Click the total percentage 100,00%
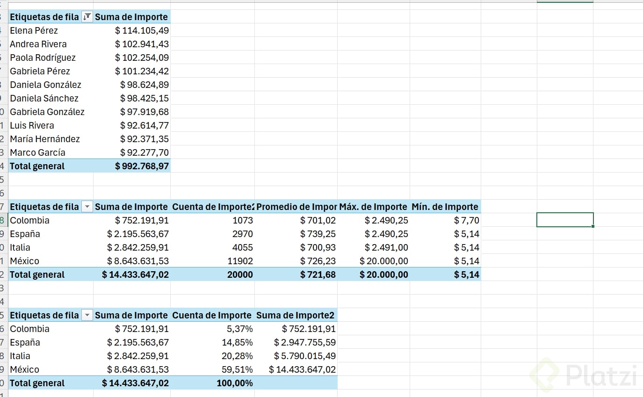The height and width of the screenshot is (397, 643). click(235, 383)
